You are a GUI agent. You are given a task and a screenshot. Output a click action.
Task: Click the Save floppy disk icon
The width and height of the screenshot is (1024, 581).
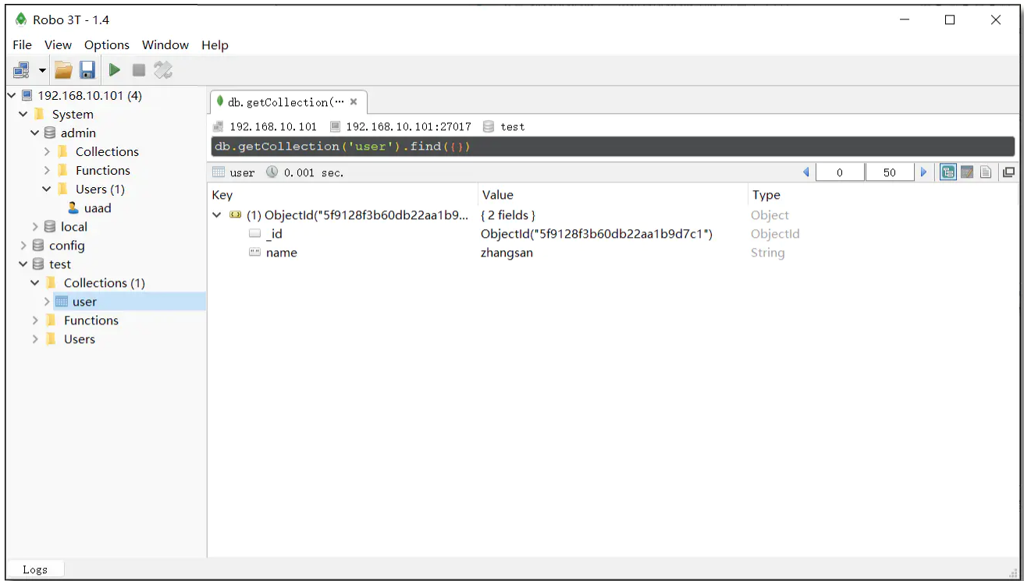click(87, 70)
